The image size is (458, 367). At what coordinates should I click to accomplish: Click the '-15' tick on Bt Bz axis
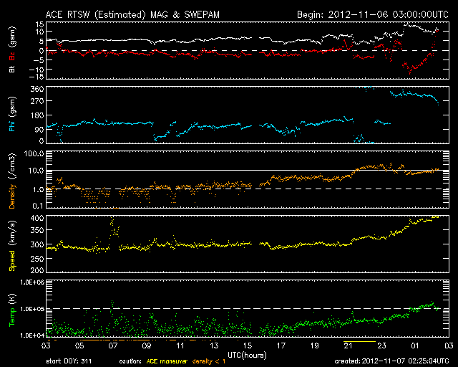tap(36, 77)
